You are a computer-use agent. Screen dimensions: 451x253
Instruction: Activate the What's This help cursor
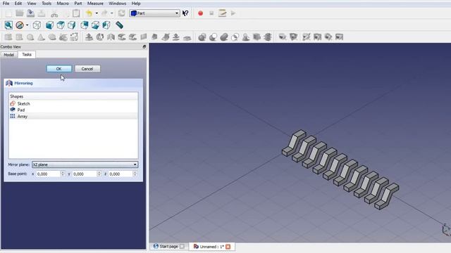pyautogui.click(x=185, y=13)
